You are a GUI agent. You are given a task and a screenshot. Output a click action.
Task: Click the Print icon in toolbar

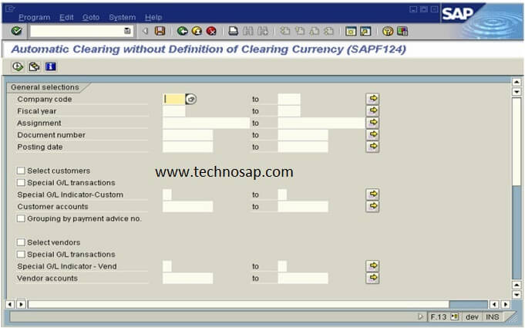[x=234, y=31]
